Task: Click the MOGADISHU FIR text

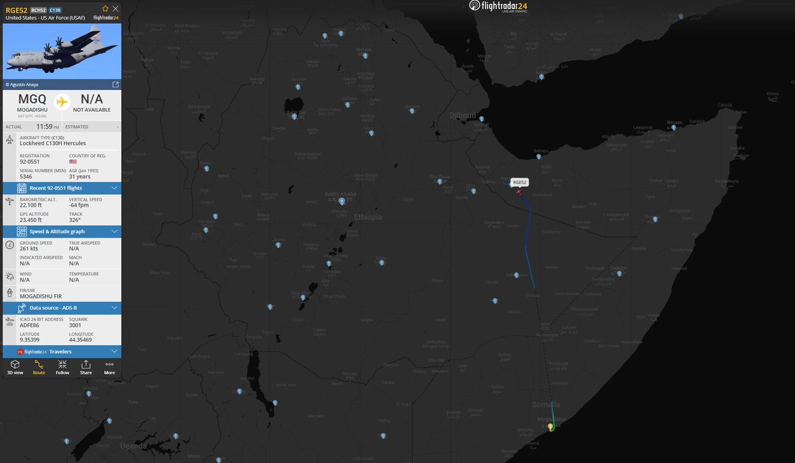Action: (41, 296)
